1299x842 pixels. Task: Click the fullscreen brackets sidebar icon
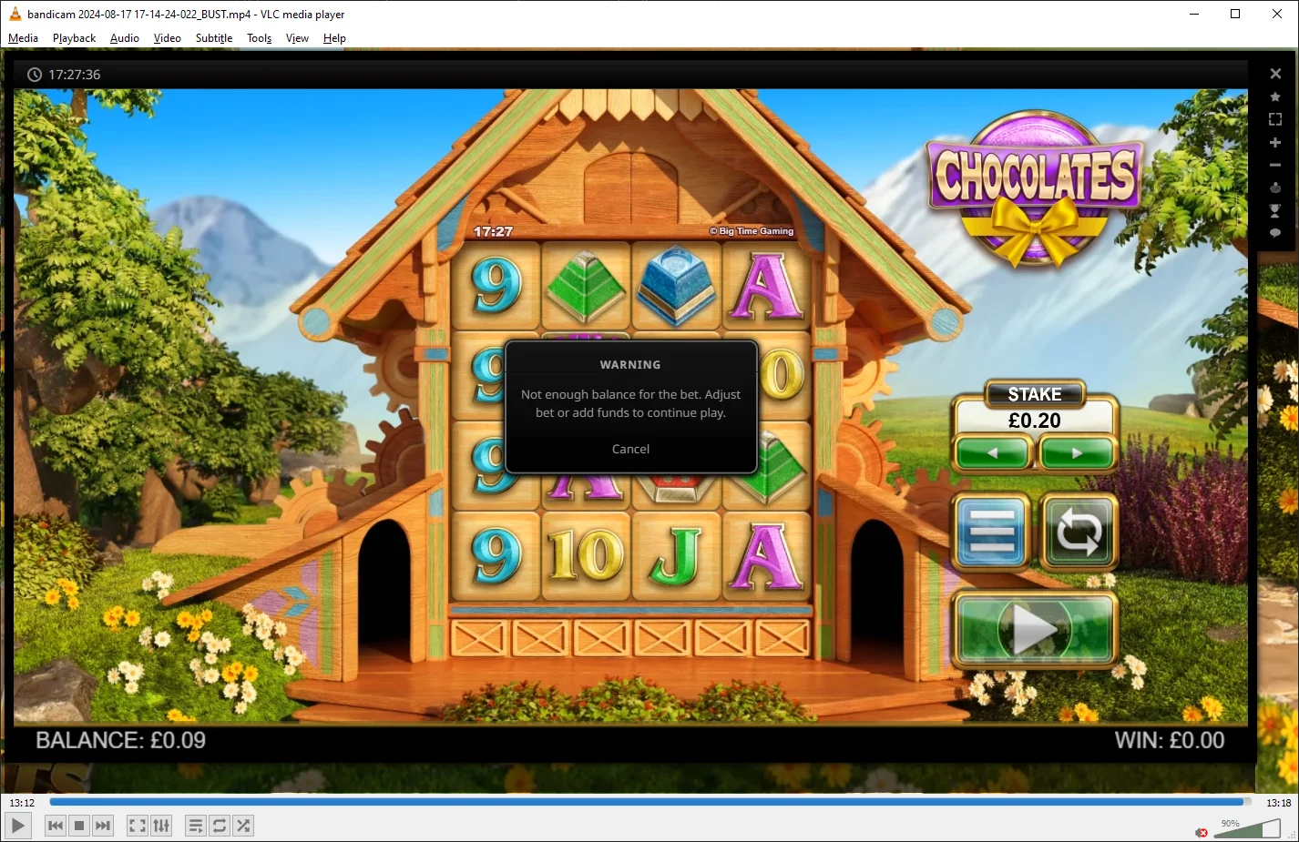tap(1275, 119)
